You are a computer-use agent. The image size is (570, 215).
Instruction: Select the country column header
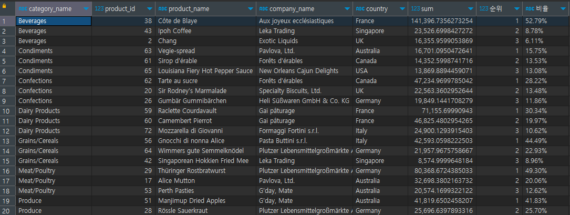(380, 9)
